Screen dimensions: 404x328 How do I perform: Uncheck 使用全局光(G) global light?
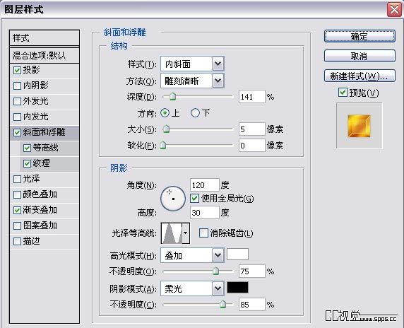(x=194, y=199)
